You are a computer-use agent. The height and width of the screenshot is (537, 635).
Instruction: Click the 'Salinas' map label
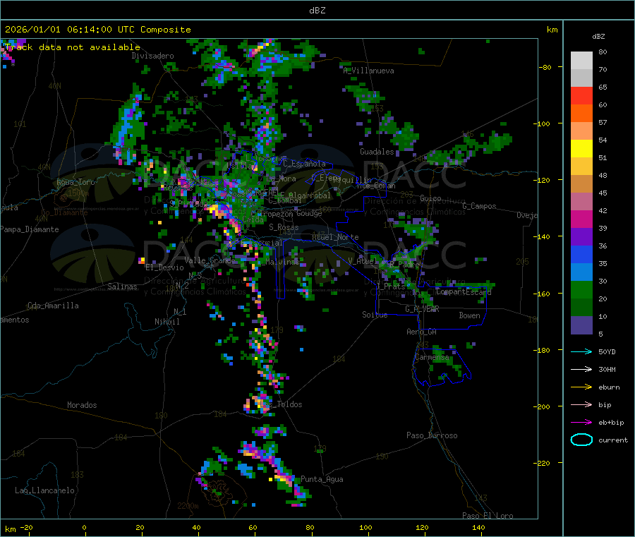tap(122, 286)
